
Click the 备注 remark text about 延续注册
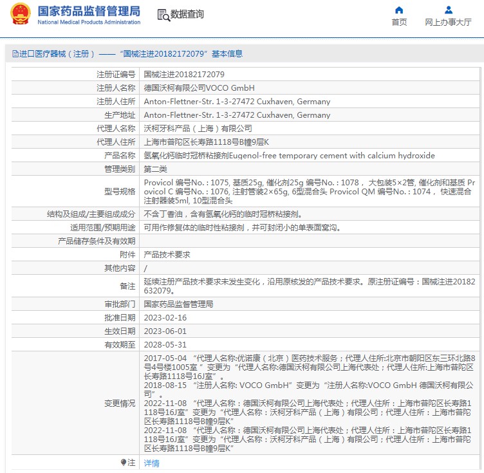pos(310,286)
